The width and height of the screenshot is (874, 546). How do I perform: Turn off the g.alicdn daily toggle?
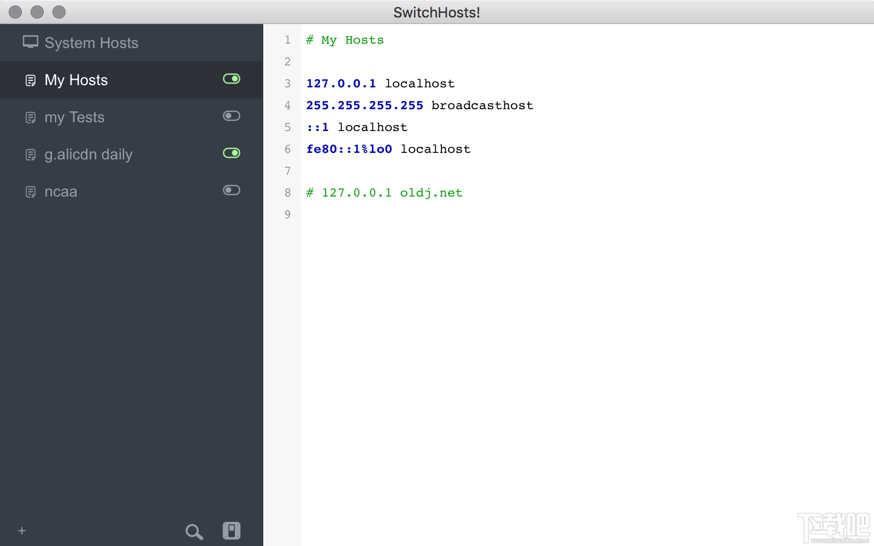[232, 153]
